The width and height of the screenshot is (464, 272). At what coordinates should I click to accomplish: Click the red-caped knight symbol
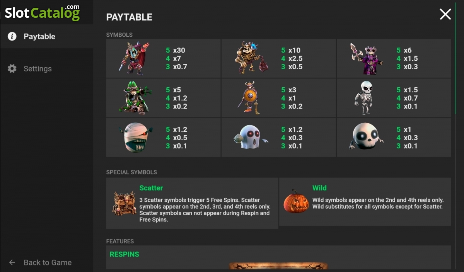click(134, 58)
